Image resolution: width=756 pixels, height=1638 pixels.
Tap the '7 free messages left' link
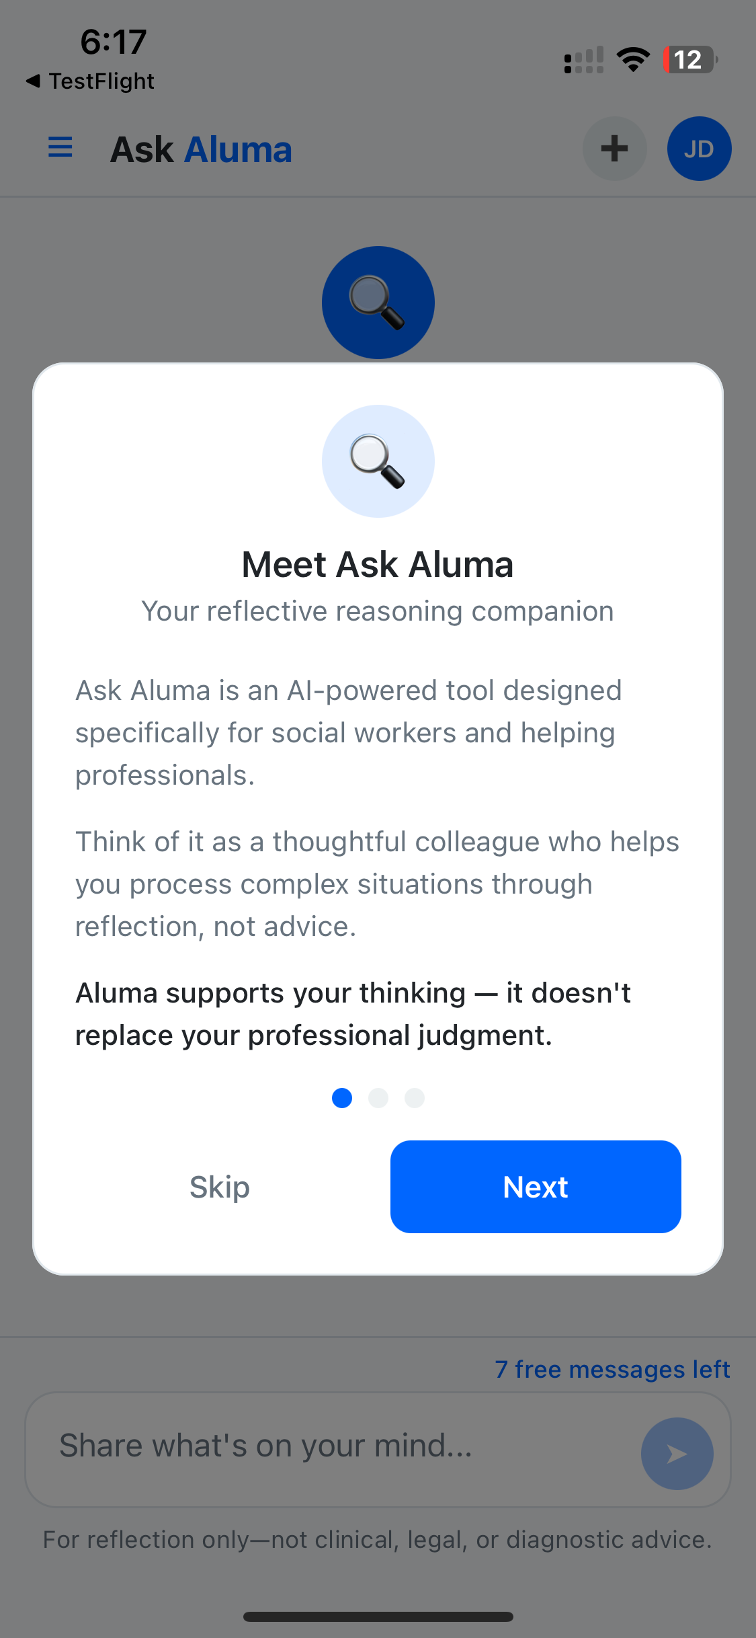coord(612,1369)
